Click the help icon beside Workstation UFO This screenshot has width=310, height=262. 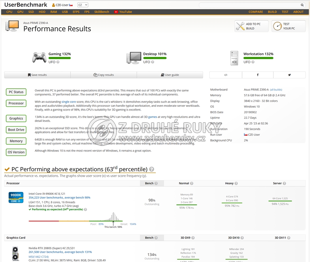[253, 62]
